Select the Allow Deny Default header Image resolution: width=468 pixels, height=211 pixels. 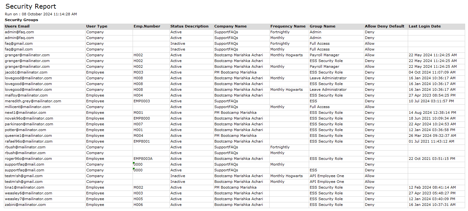point(384,27)
